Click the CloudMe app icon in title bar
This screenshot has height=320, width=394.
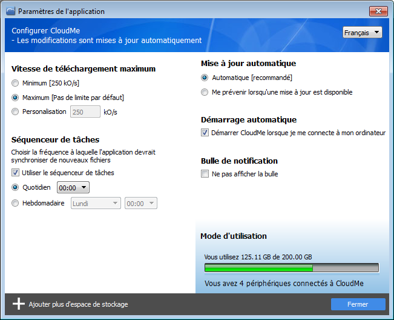10,12
